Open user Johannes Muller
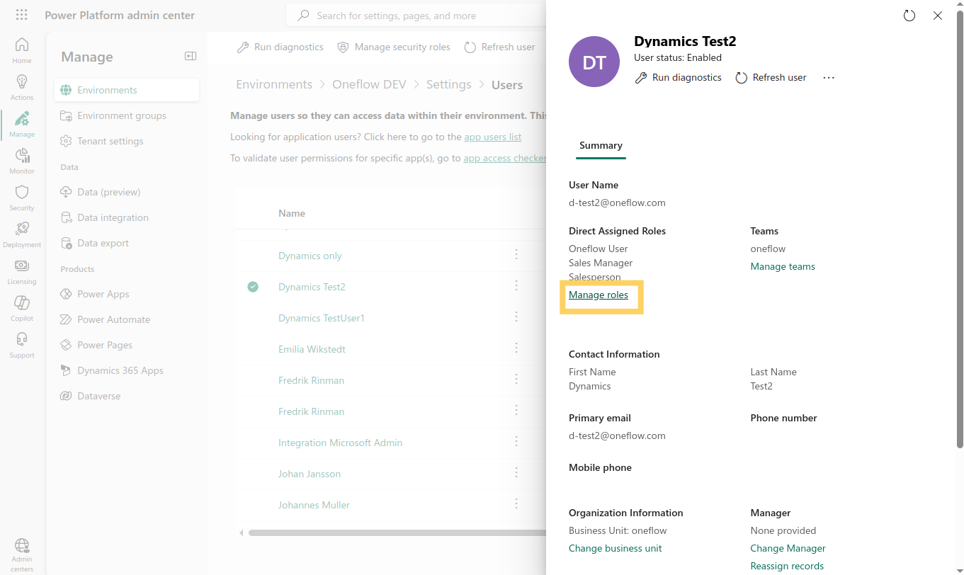Screen dimensions: 964x575 (x=314, y=505)
